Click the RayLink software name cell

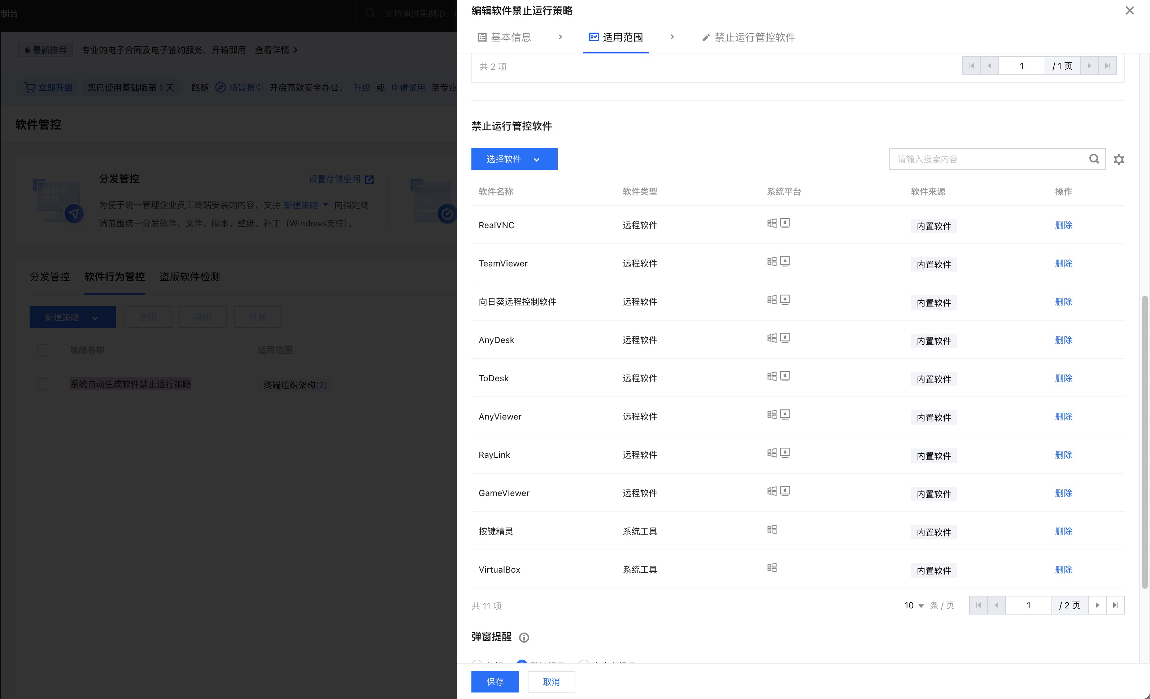point(494,455)
